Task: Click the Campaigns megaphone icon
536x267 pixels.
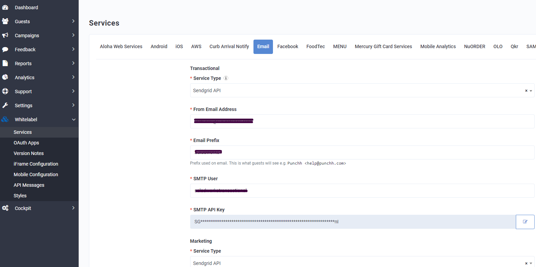Action: (5, 36)
